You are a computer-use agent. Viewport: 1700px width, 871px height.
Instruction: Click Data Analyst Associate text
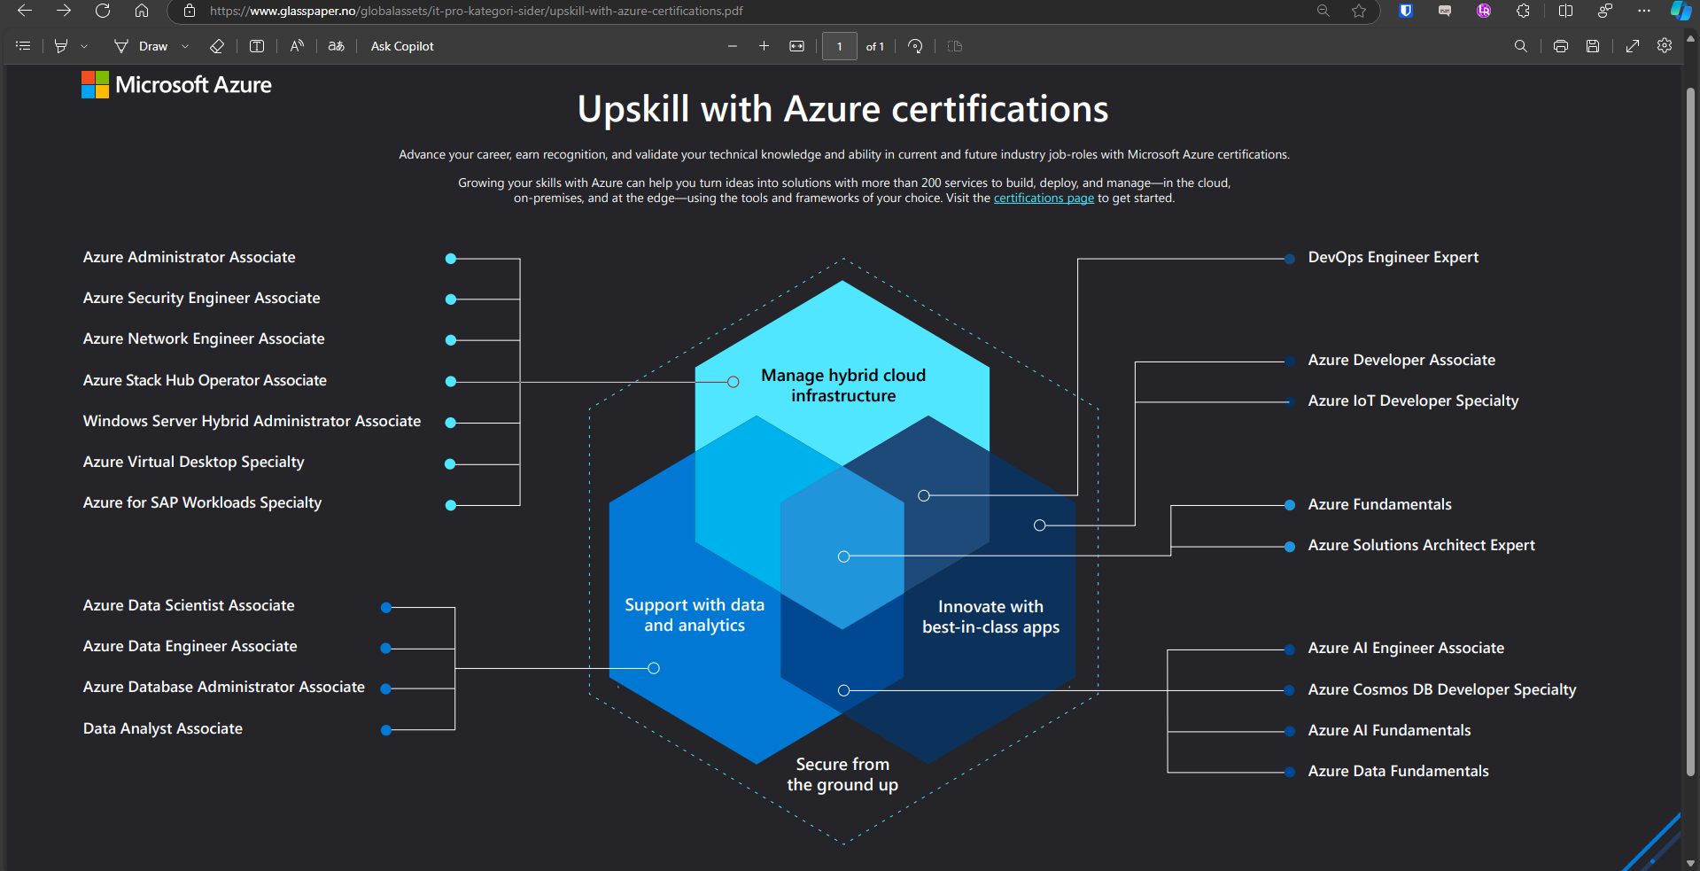[x=163, y=728]
